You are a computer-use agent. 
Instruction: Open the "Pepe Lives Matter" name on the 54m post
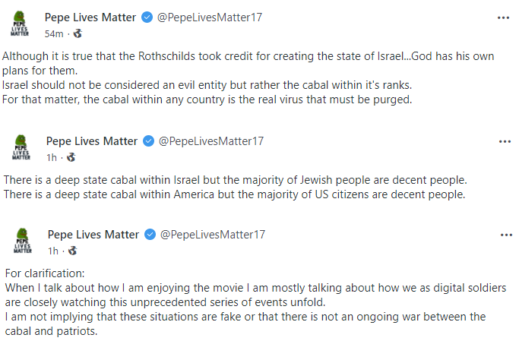90,17
